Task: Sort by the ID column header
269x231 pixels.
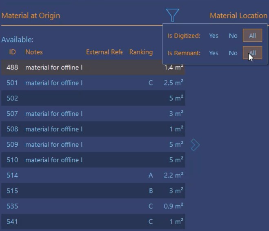Action: [12, 52]
